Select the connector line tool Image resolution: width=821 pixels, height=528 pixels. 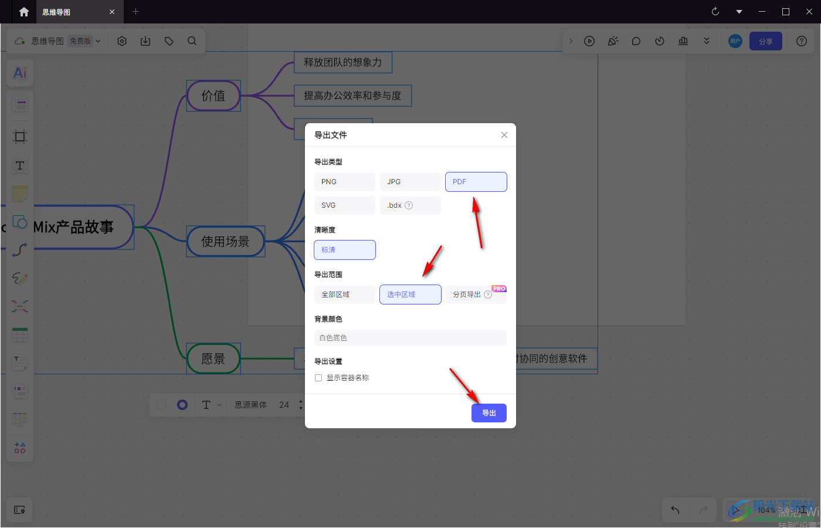(x=20, y=250)
